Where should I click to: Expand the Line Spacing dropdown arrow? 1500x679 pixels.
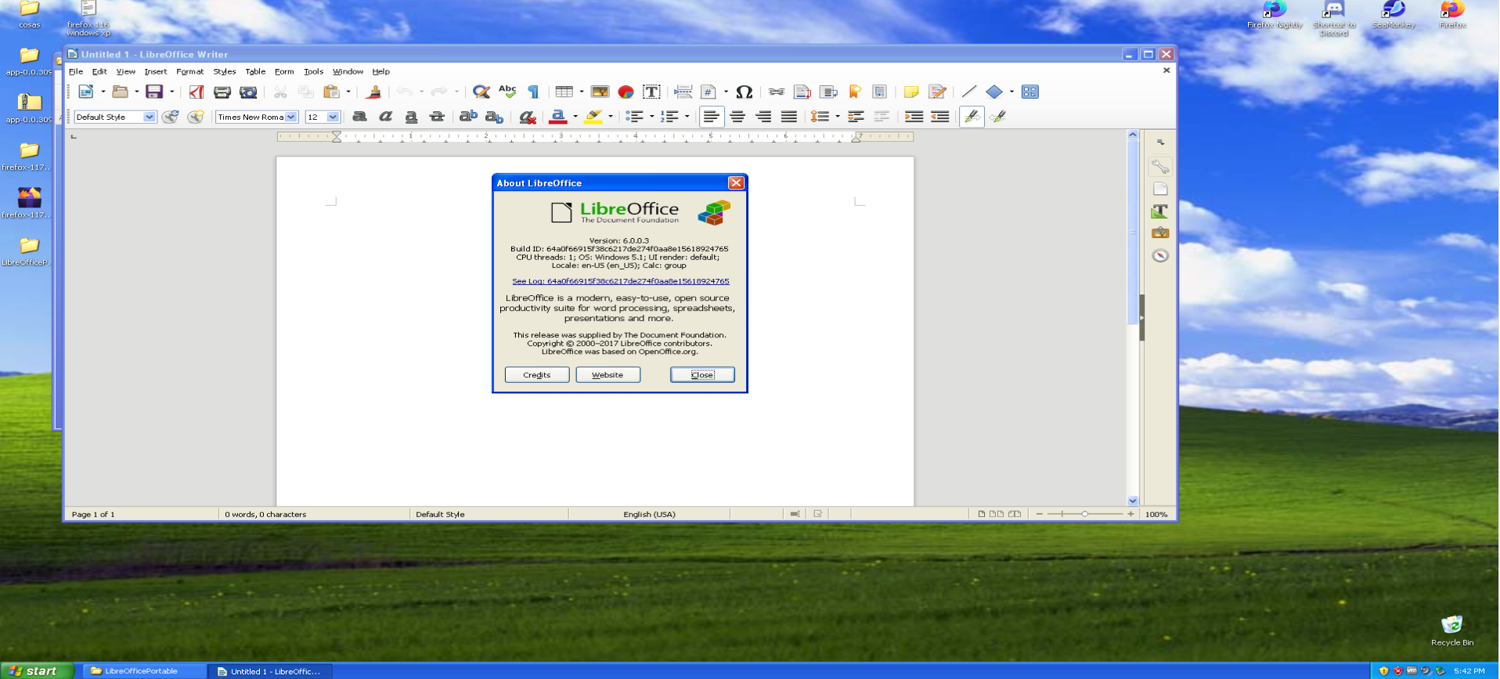coord(838,117)
